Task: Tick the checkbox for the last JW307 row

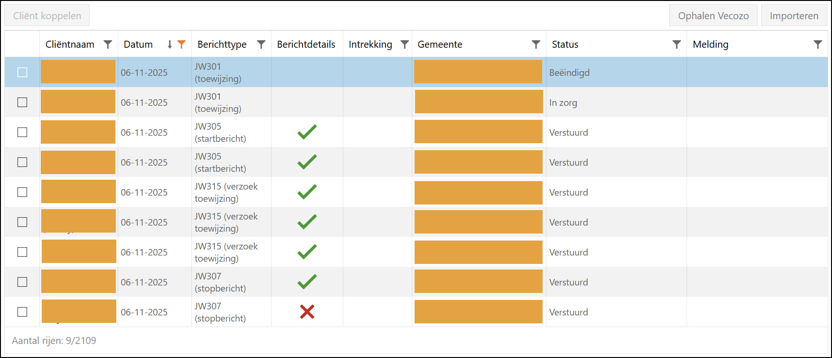Action: tap(22, 312)
